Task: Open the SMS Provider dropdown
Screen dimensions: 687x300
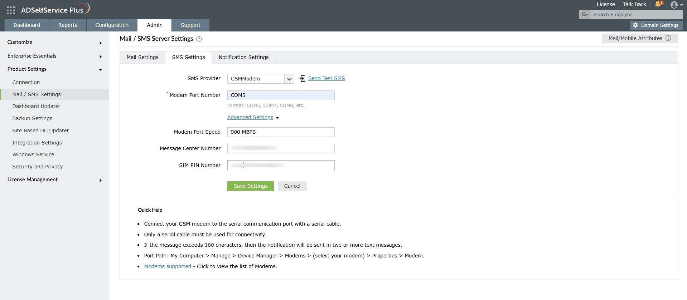Action: pyautogui.click(x=289, y=79)
